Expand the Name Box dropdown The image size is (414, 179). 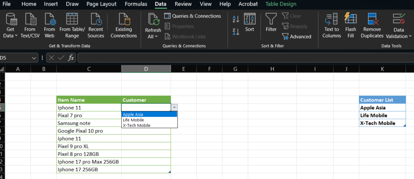tap(35, 58)
